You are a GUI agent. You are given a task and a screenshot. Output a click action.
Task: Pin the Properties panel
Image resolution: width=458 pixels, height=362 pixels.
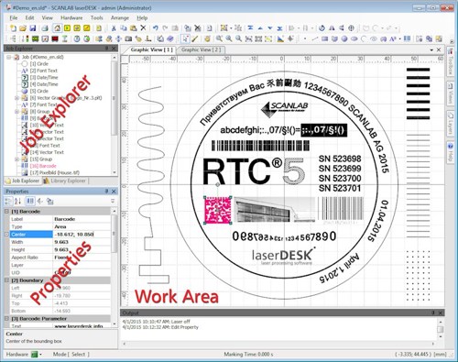click(x=106, y=192)
